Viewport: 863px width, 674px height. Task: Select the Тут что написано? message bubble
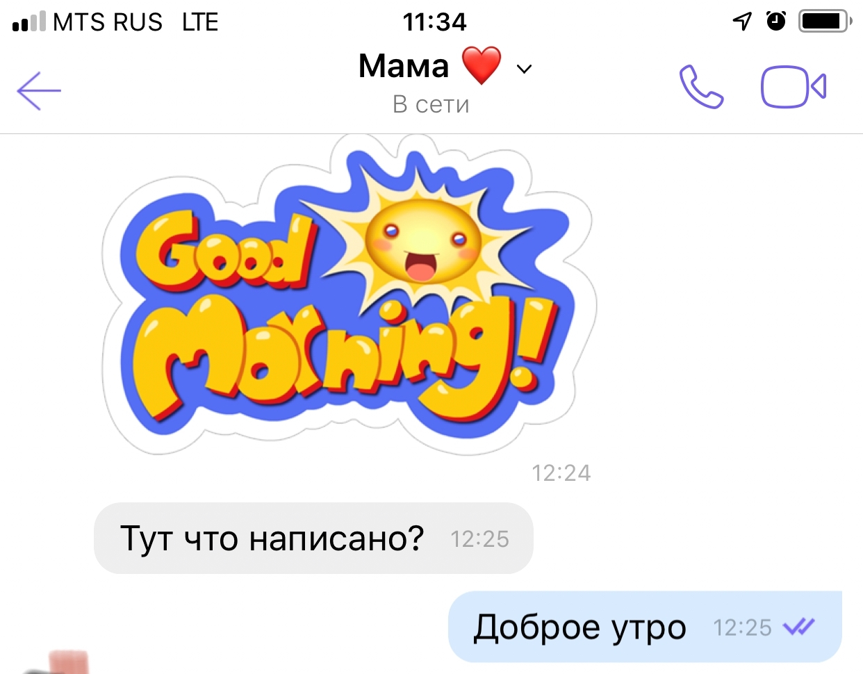click(313, 539)
